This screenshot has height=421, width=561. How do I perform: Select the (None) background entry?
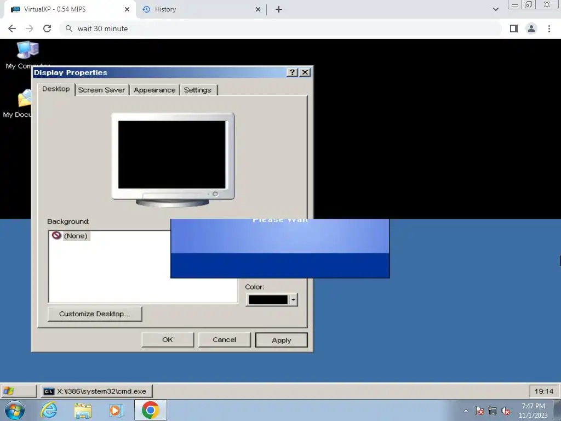point(71,236)
